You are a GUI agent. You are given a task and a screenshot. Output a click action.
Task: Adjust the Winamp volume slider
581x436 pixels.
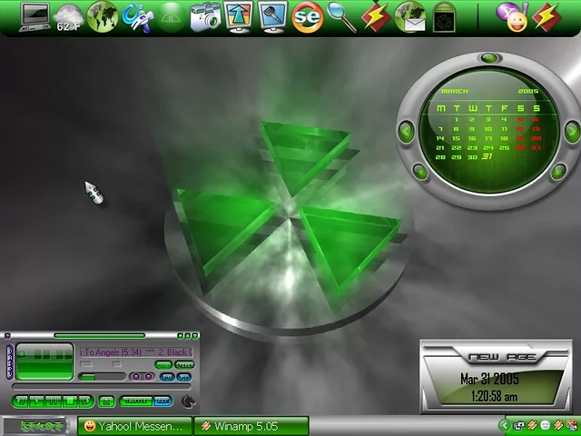coord(102,377)
